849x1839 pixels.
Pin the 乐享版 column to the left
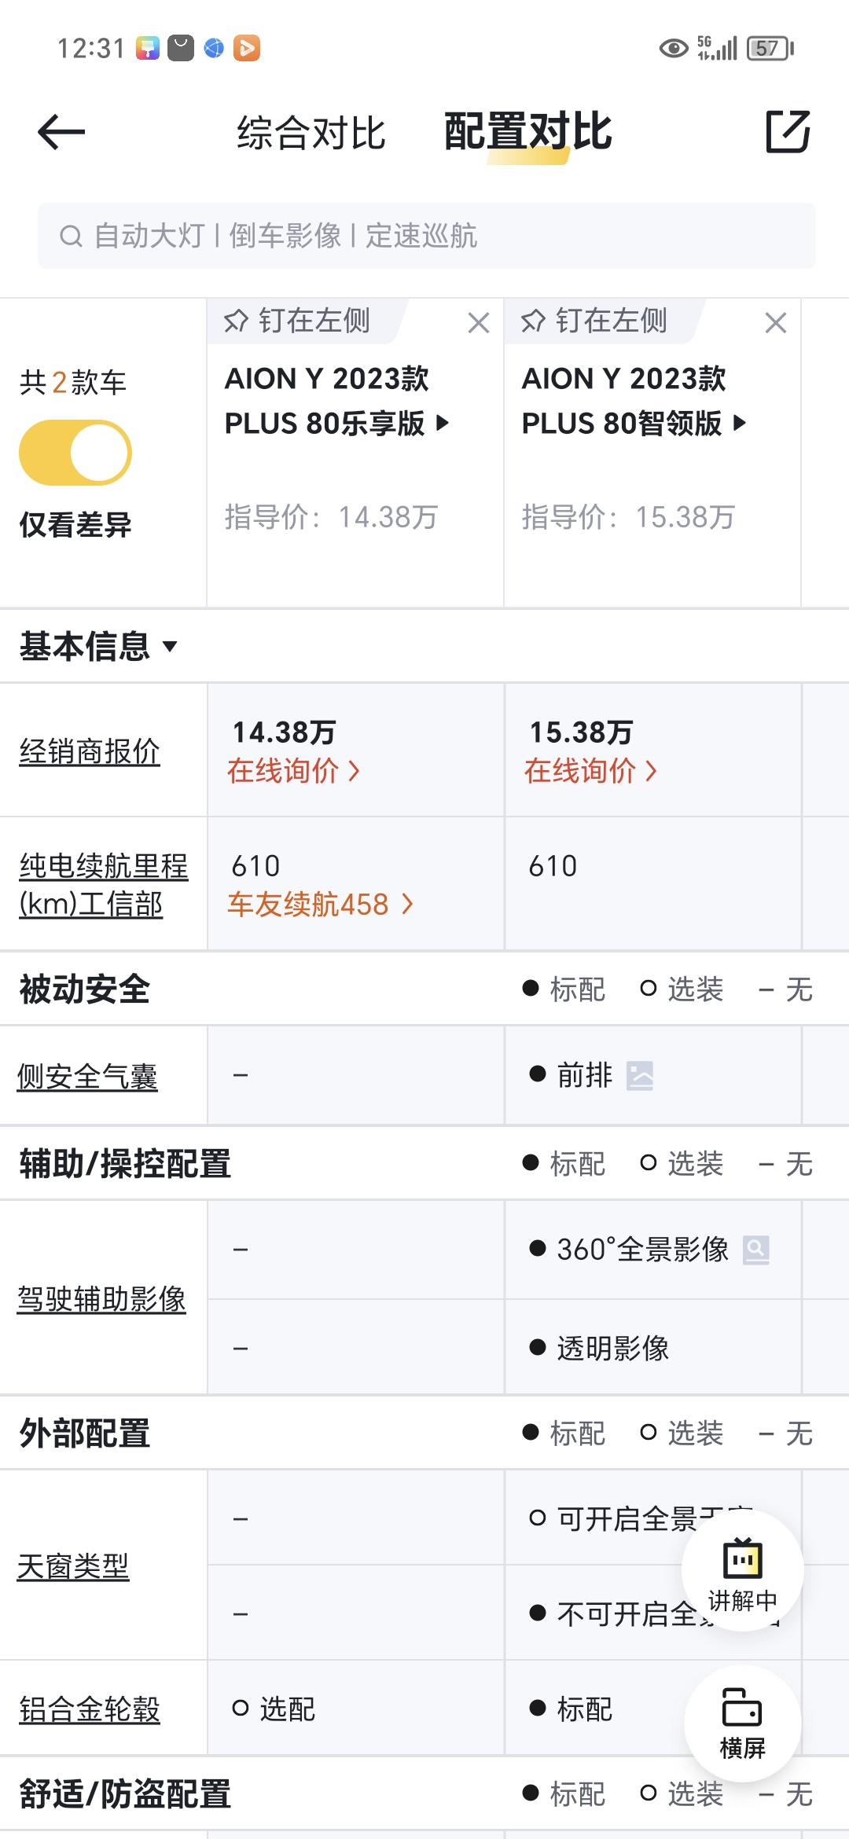point(299,321)
